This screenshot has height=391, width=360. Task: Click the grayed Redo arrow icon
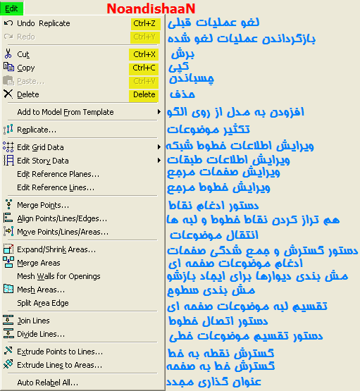click(x=8, y=37)
